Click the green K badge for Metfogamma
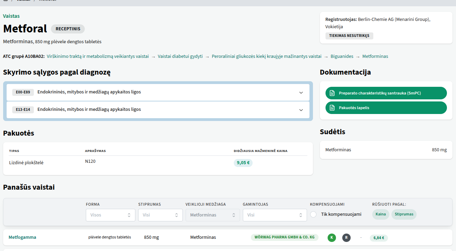Viewport: 456px width, 251px height. pos(332,237)
